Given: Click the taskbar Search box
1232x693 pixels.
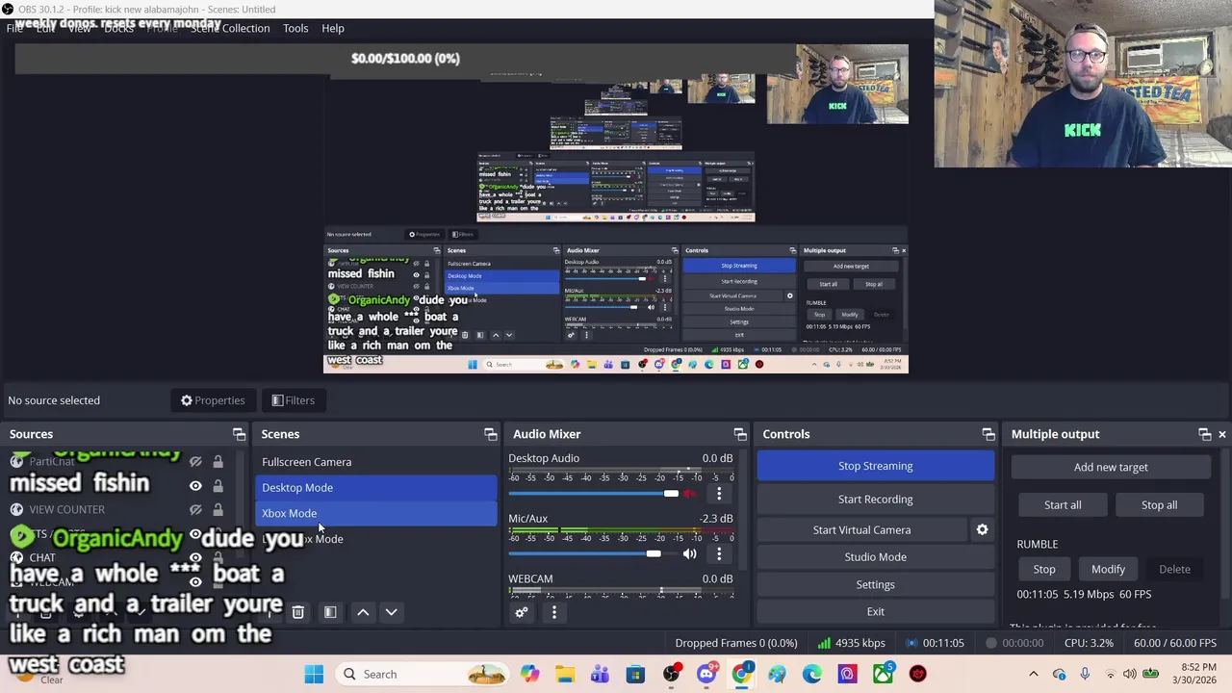Looking at the screenshot, I should (x=423, y=674).
